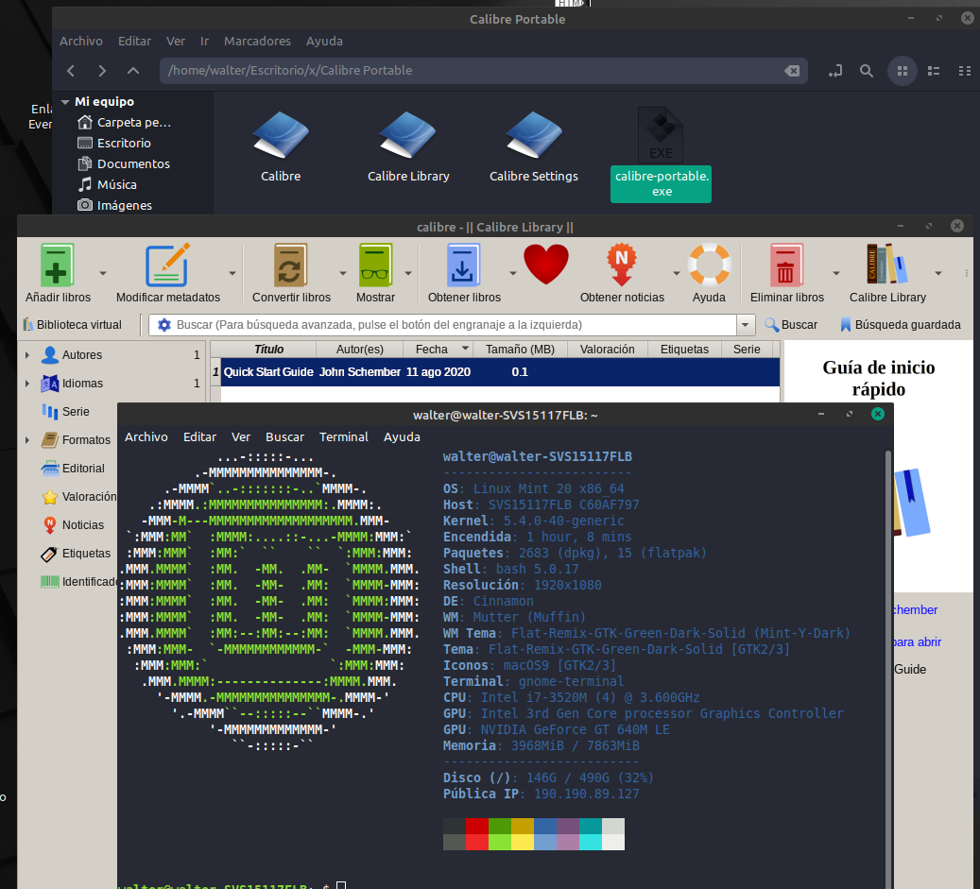Expand the Formatos category in sidebar
Image resolution: width=980 pixels, height=889 pixels.
[x=27, y=440]
